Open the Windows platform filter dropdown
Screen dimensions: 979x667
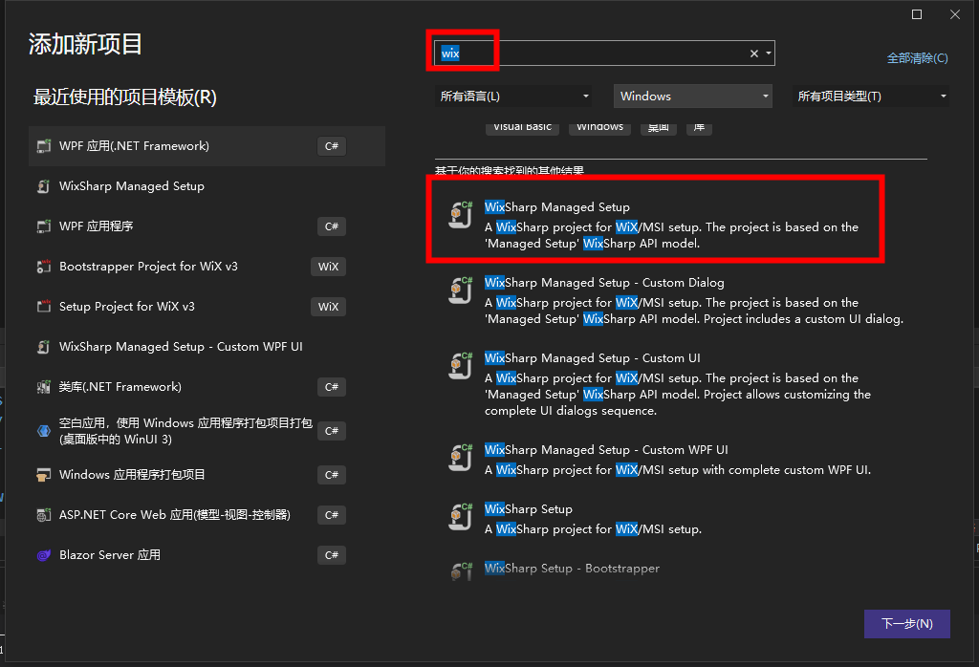click(x=693, y=97)
